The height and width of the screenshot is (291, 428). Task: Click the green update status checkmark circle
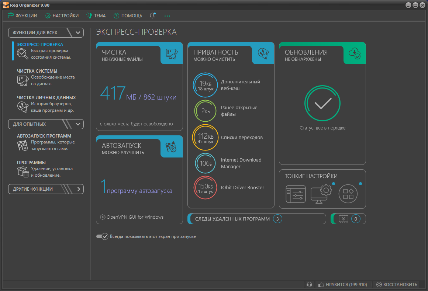(x=322, y=103)
